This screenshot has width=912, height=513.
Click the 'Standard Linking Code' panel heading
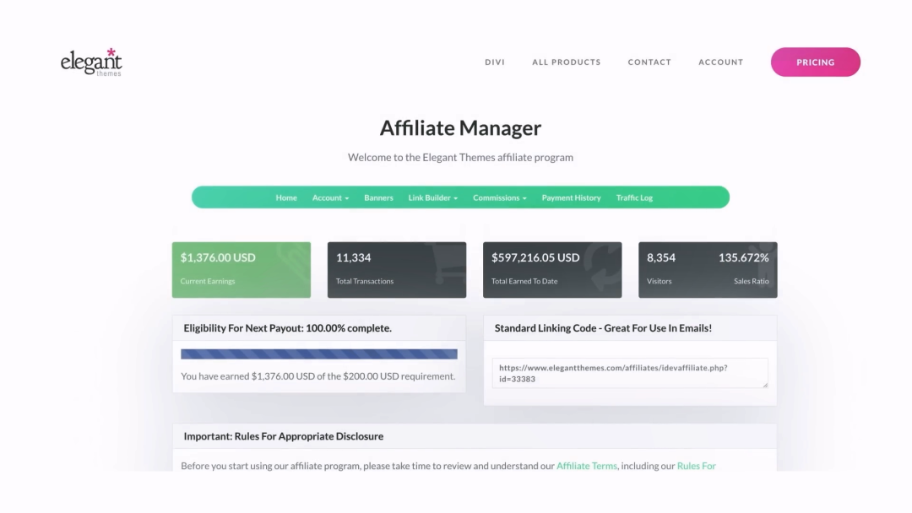(x=603, y=328)
